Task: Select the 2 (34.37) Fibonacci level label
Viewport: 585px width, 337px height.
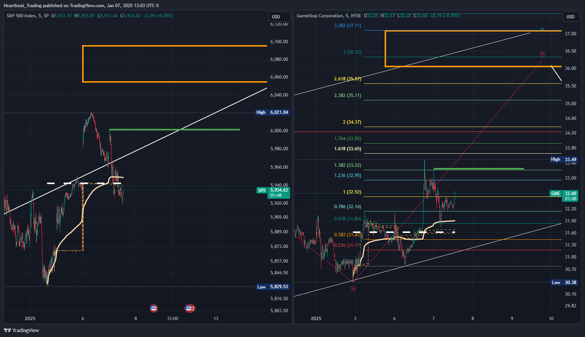Action: [352, 122]
